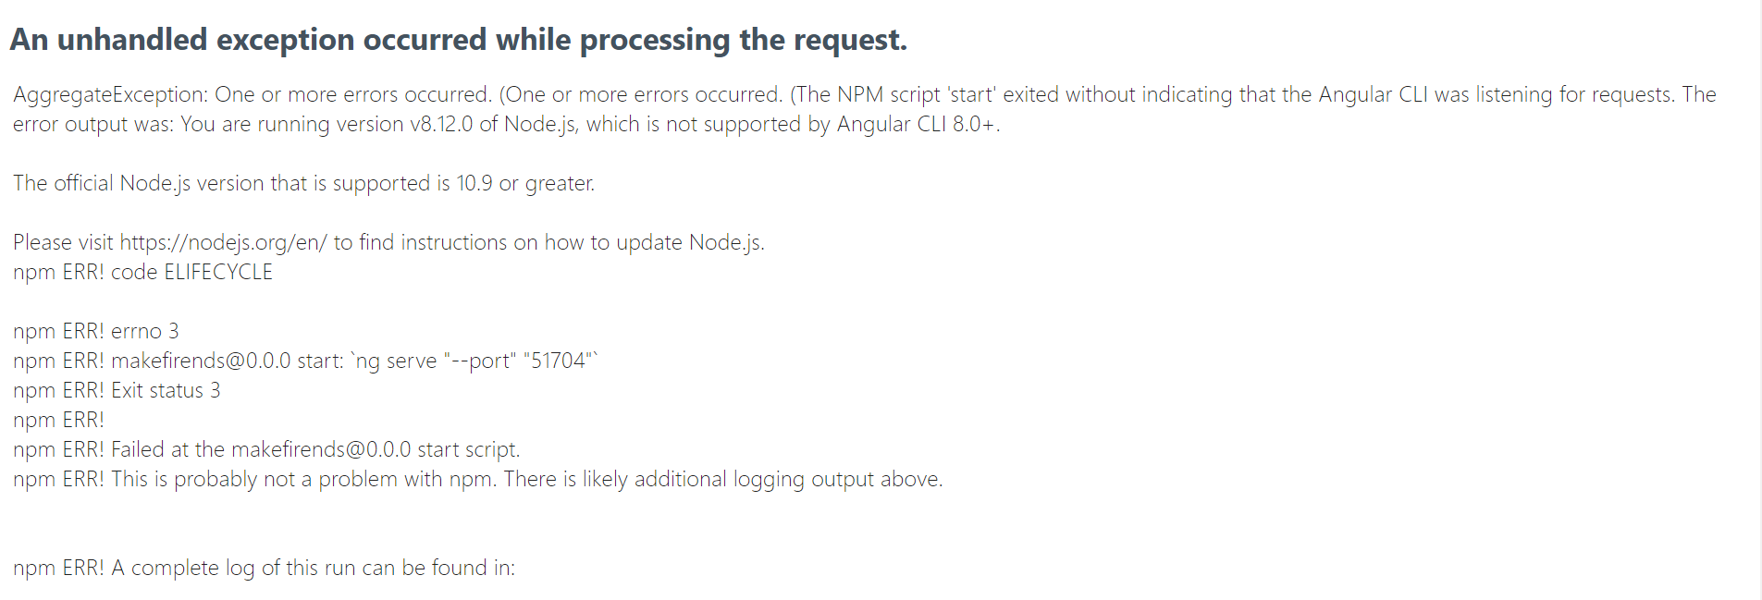The height and width of the screenshot is (600, 1762).
Task: Click the 'ng serve --port 51704' command text
Action: tap(476, 361)
